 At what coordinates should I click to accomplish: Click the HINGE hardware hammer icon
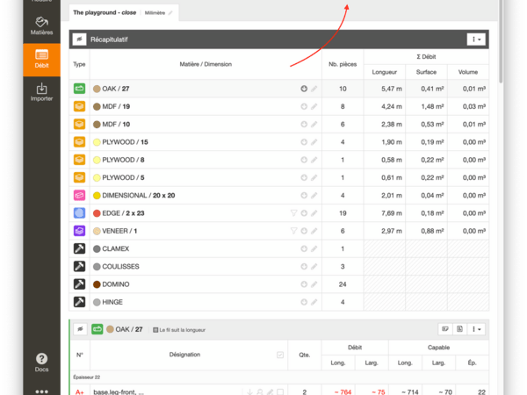(x=79, y=301)
